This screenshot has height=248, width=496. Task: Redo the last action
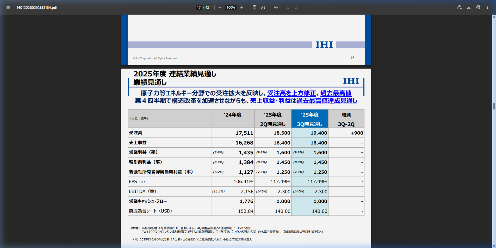coord(296,7)
